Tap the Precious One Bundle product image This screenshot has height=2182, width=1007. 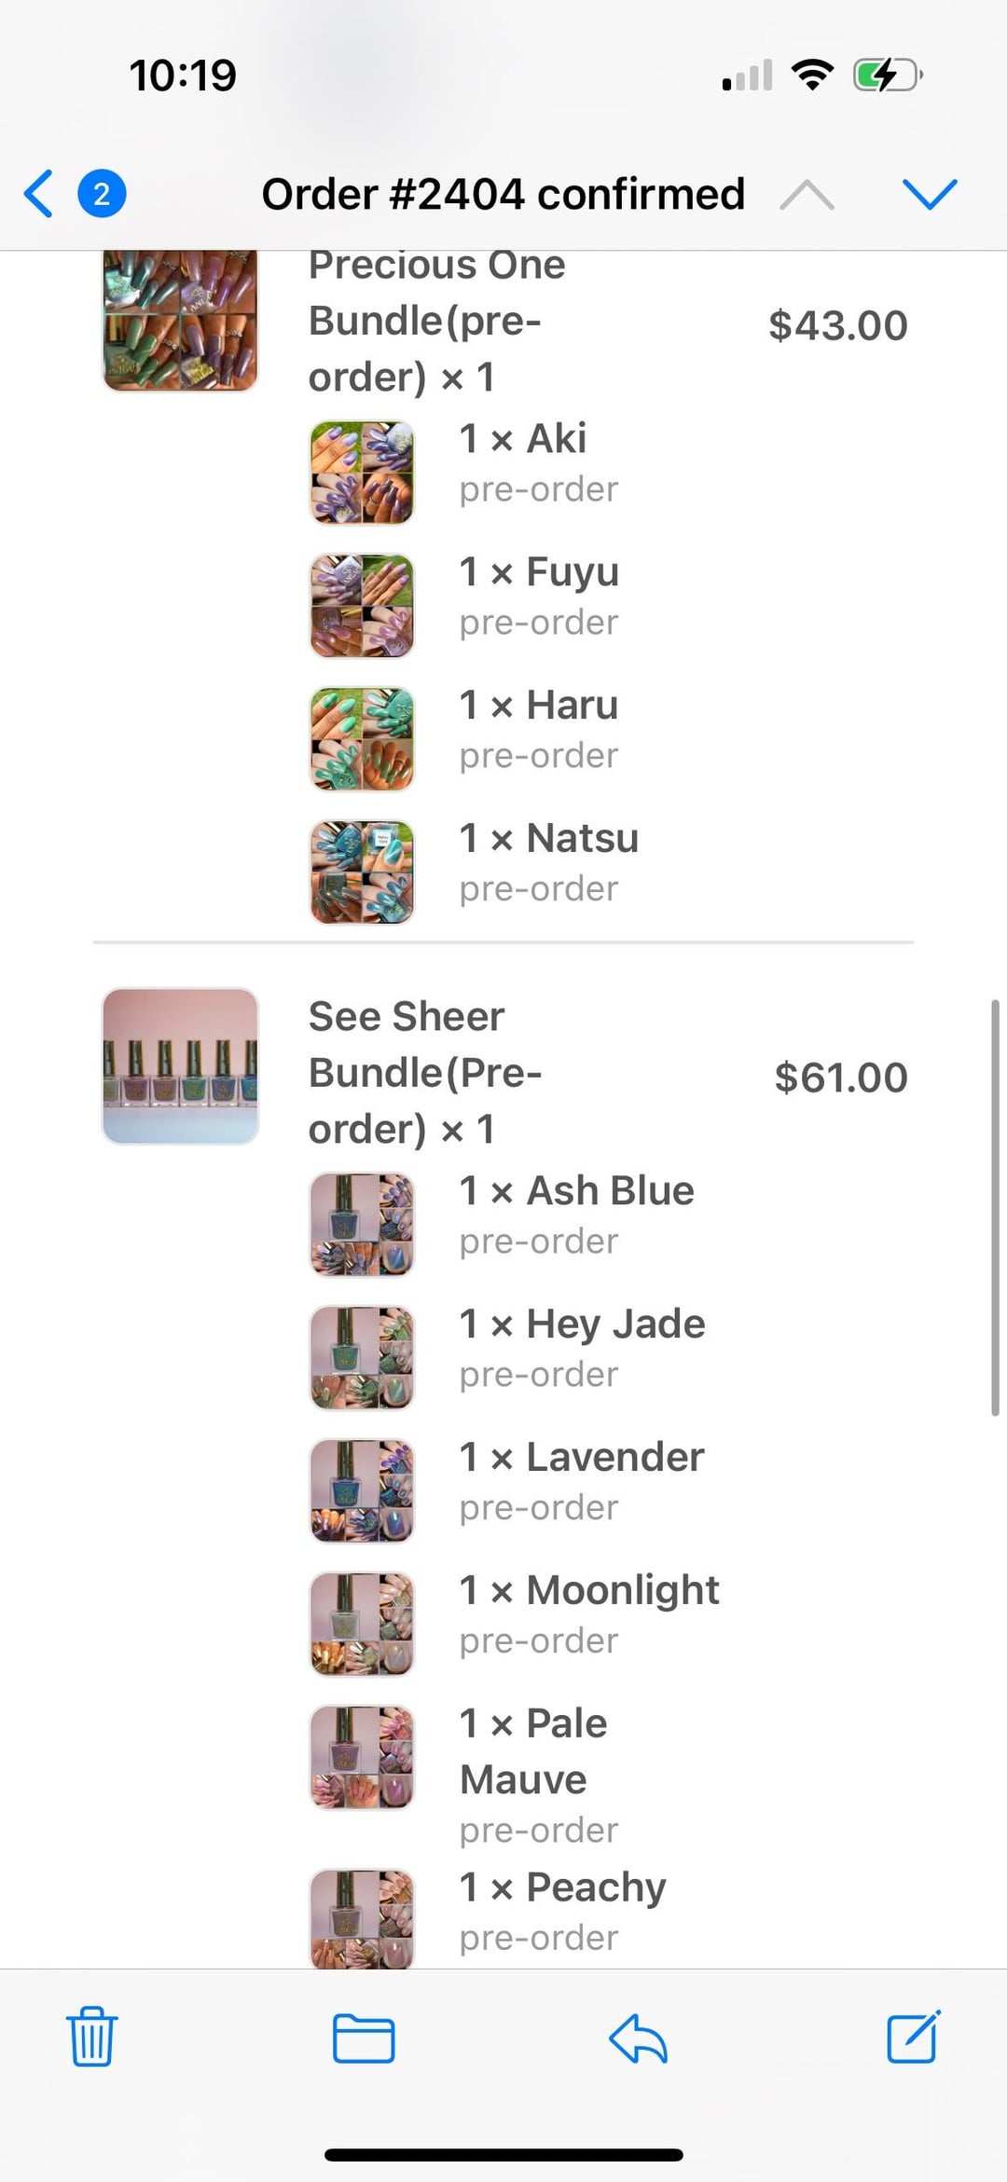point(180,320)
